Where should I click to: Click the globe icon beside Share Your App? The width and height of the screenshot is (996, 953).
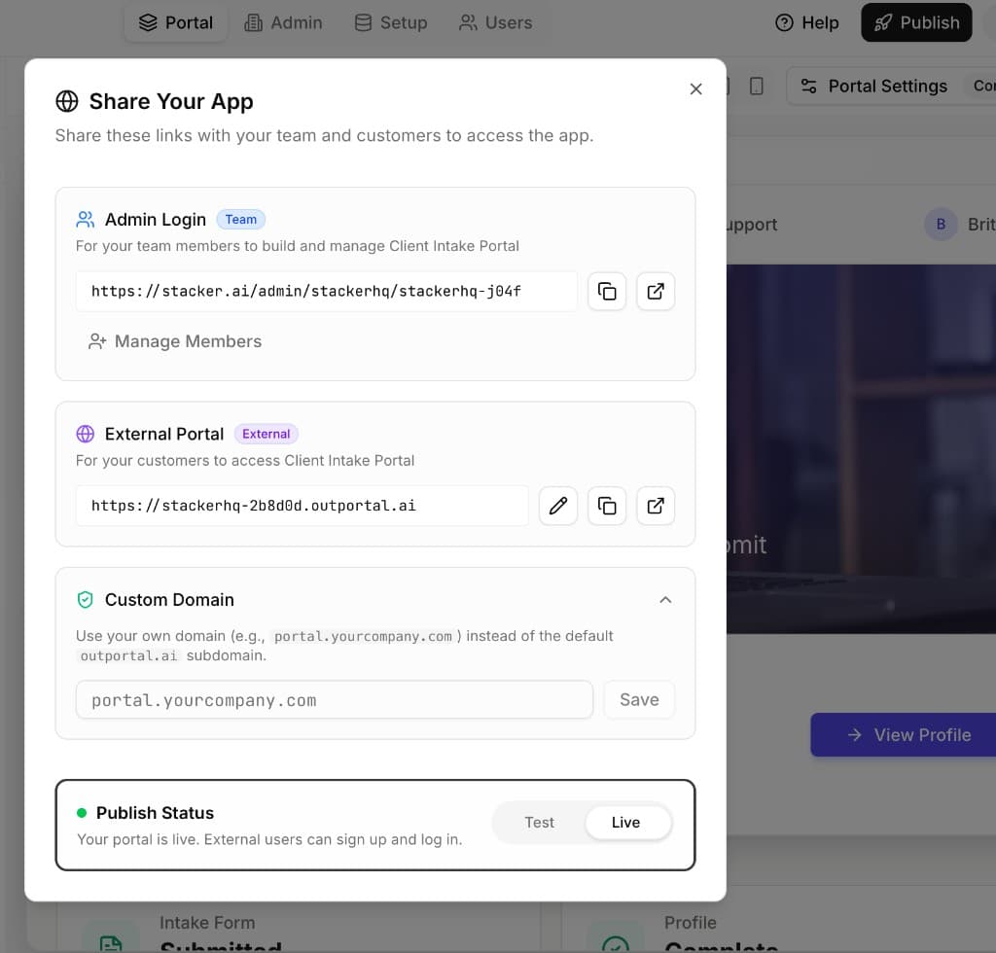pos(66,100)
